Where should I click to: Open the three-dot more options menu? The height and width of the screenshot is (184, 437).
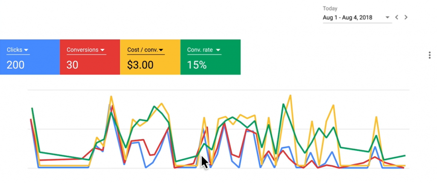[429, 55]
